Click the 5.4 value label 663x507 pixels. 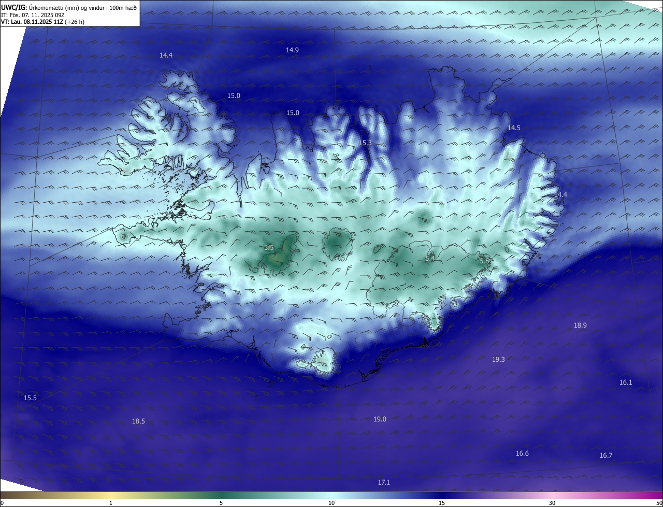coord(429,259)
